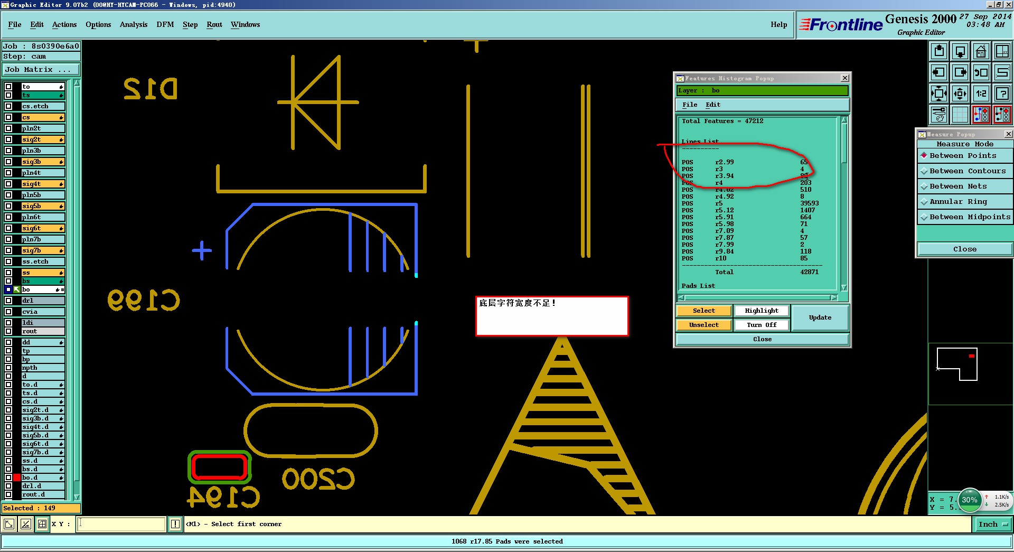Click the window grid icon beside XY

pos(42,524)
